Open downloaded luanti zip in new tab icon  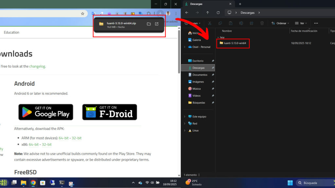click(x=157, y=24)
